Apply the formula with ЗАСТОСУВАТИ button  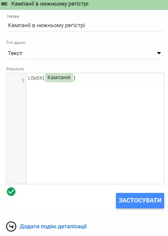[140, 201]
